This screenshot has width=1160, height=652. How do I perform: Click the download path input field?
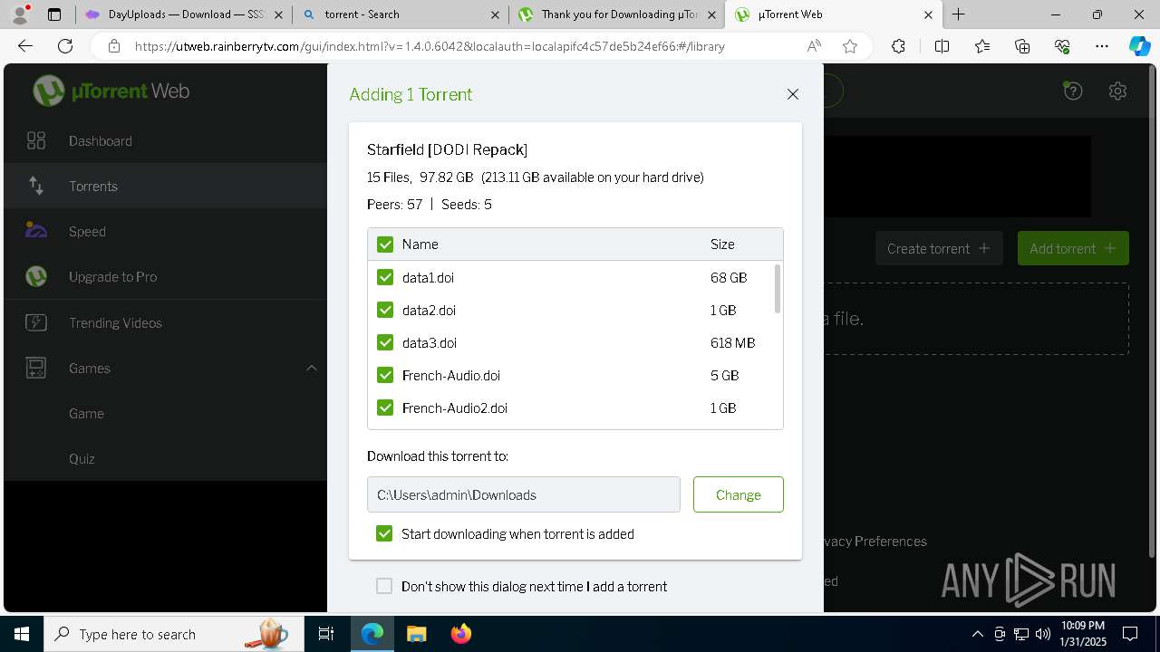524,494
